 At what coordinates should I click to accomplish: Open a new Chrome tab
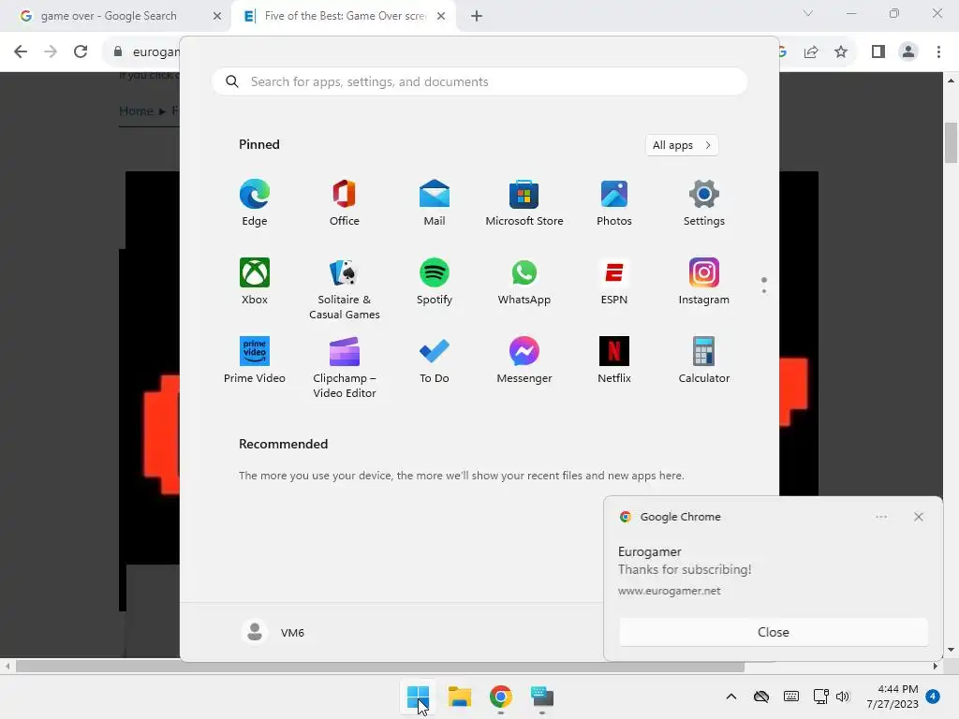coord(477,16)
